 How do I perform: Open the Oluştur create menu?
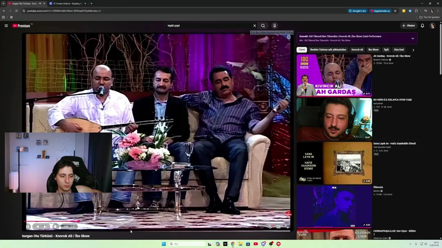[x=409, y=25]
